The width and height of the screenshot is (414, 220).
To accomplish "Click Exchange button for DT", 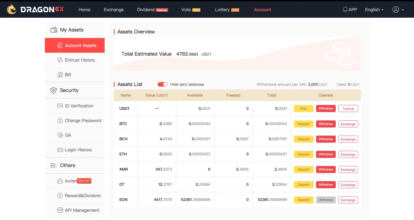I will click(348, 185).
